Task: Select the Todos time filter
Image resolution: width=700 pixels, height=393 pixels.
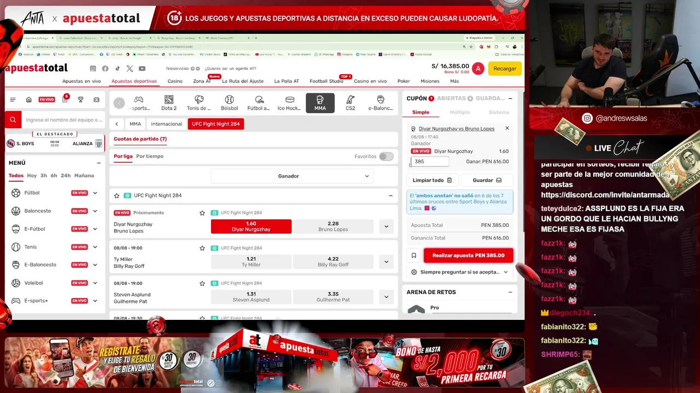Action: pos(16,176)
